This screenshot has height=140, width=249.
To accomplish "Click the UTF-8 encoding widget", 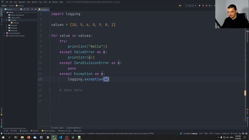I will (x=211, y=133).
